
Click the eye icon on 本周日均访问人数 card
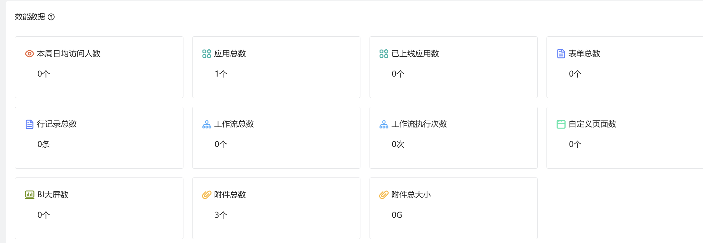coord(30,54)
